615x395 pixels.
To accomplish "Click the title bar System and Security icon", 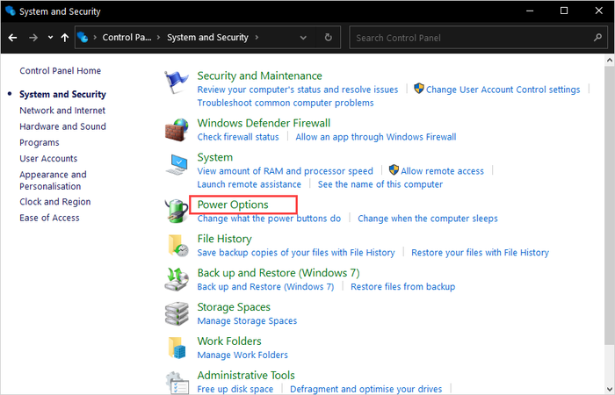I will tap(11, 11).
